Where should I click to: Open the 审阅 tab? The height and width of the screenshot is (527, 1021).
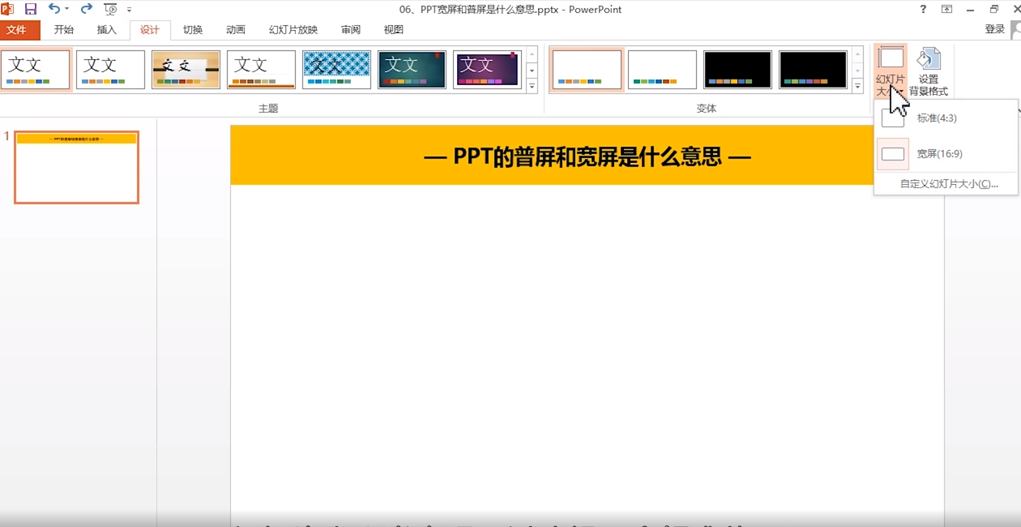(351, 30)
